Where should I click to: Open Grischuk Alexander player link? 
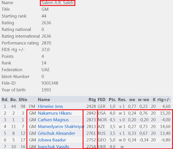tap(57, 133)
